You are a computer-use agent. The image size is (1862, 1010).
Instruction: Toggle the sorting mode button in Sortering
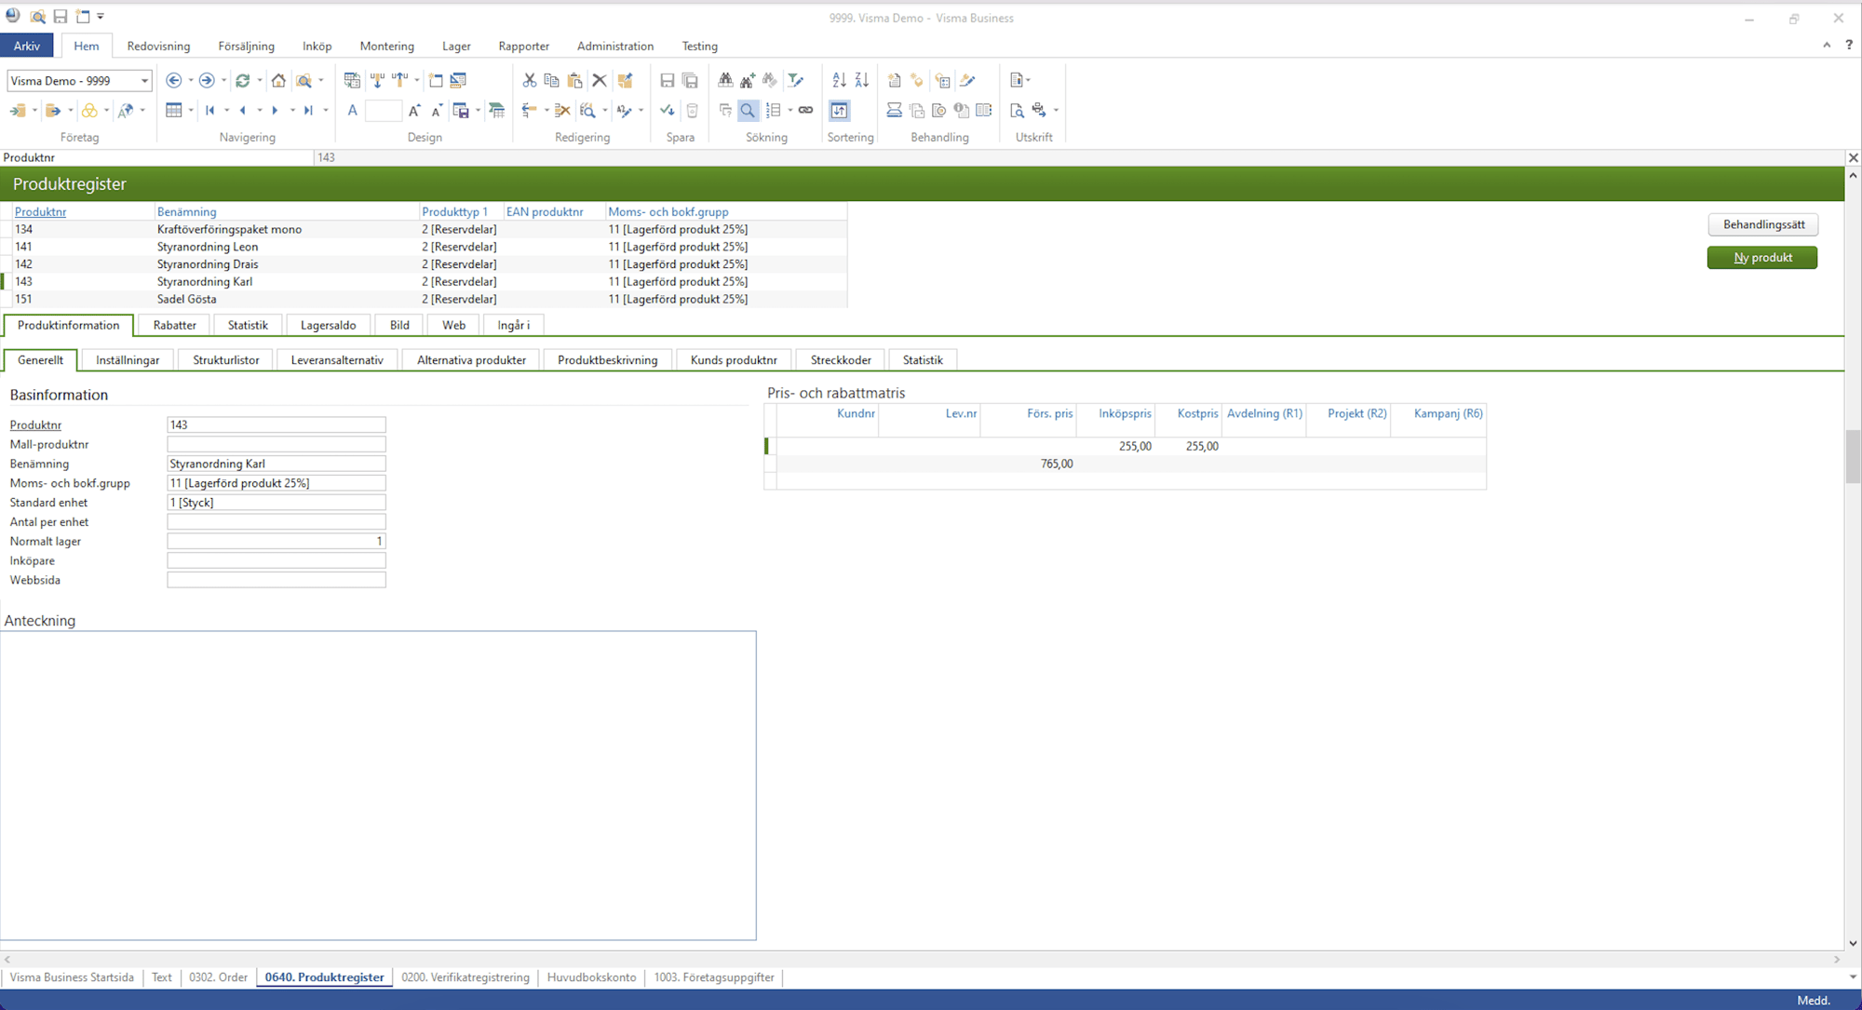coord(840,111)
